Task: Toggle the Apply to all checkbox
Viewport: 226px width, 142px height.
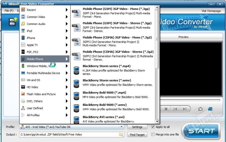Action: coord(153,127)
